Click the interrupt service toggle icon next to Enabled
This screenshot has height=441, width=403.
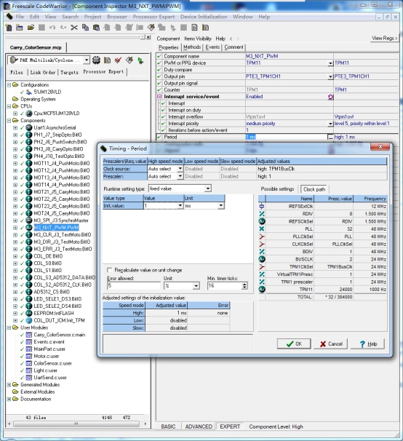click(x=330, y=97)
